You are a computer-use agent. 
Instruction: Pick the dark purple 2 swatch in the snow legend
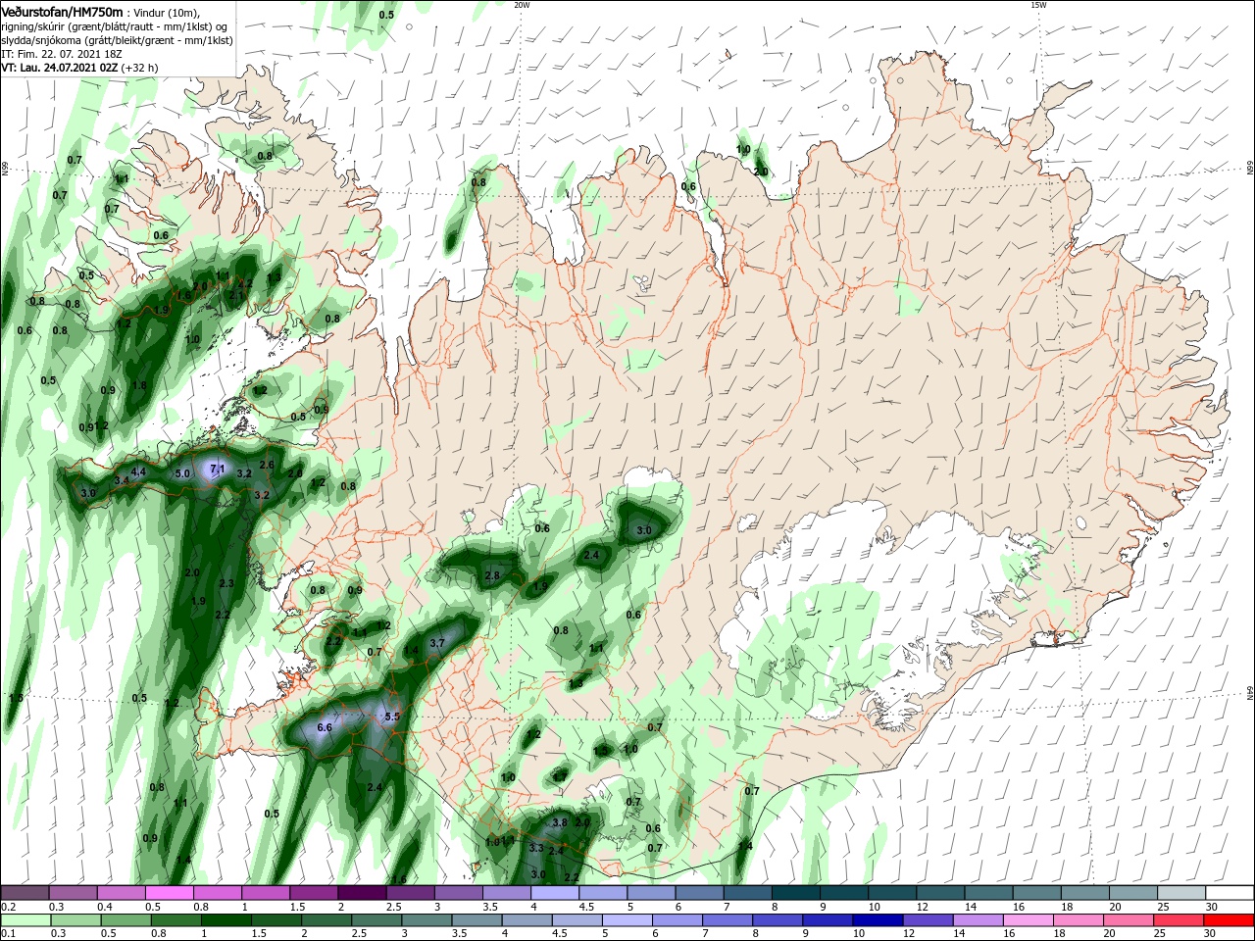(362, 893)
